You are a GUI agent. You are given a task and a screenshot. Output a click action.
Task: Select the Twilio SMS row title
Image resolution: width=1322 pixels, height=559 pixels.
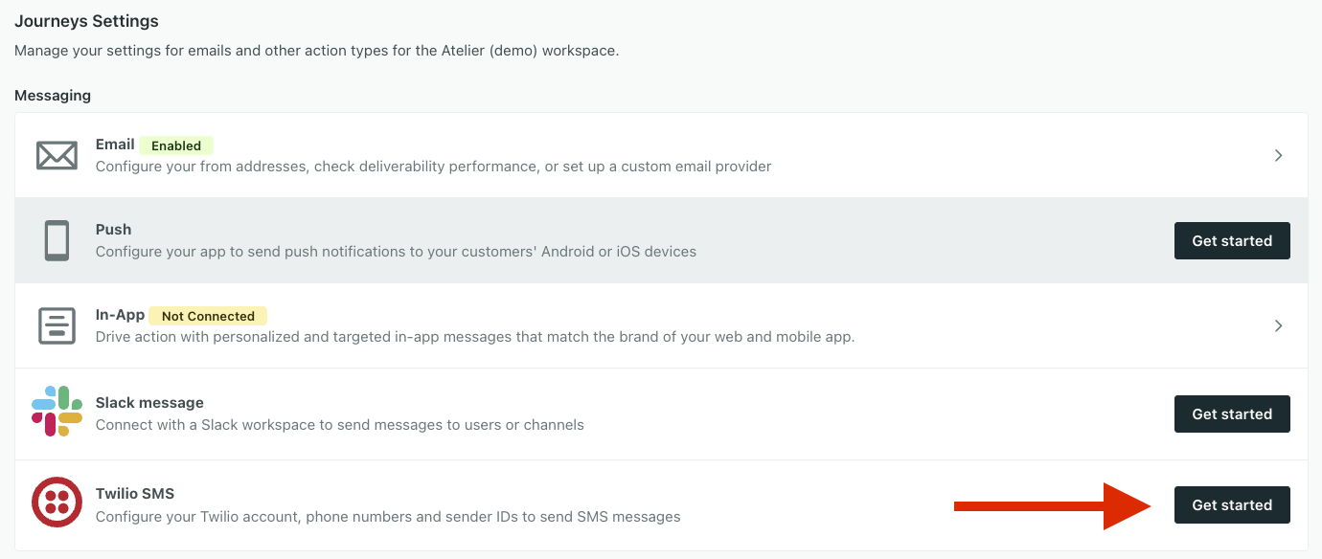[135, 494]
